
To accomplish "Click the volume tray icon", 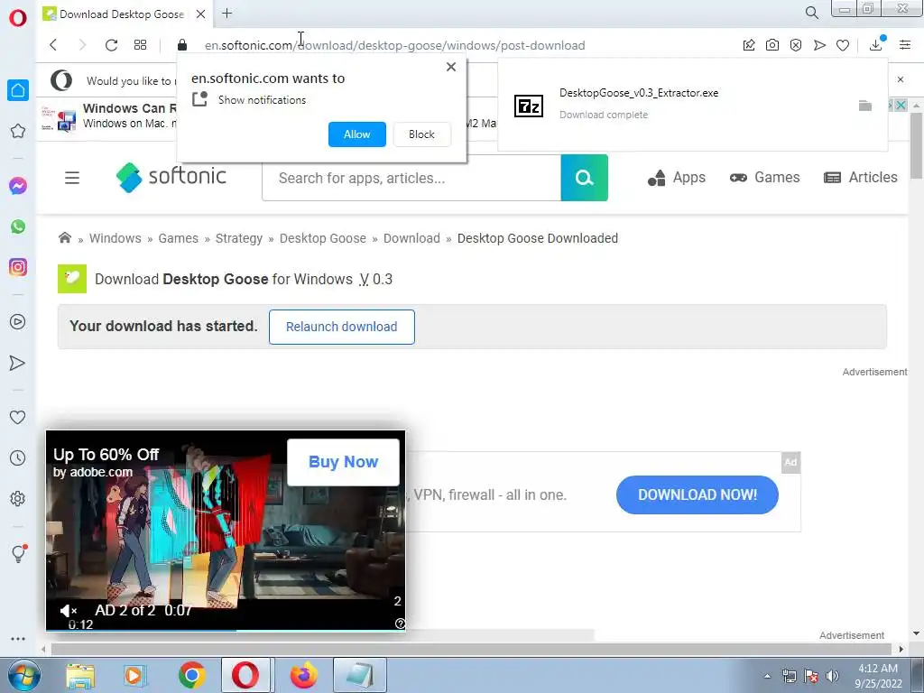I will (x=832, y=676).
